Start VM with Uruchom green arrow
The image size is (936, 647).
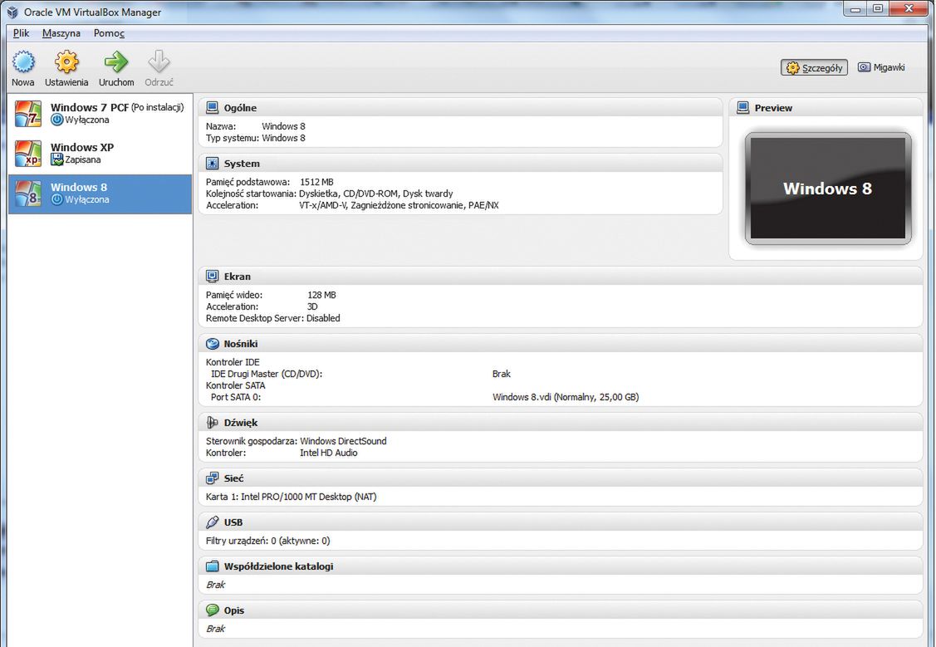click(116, 62)
